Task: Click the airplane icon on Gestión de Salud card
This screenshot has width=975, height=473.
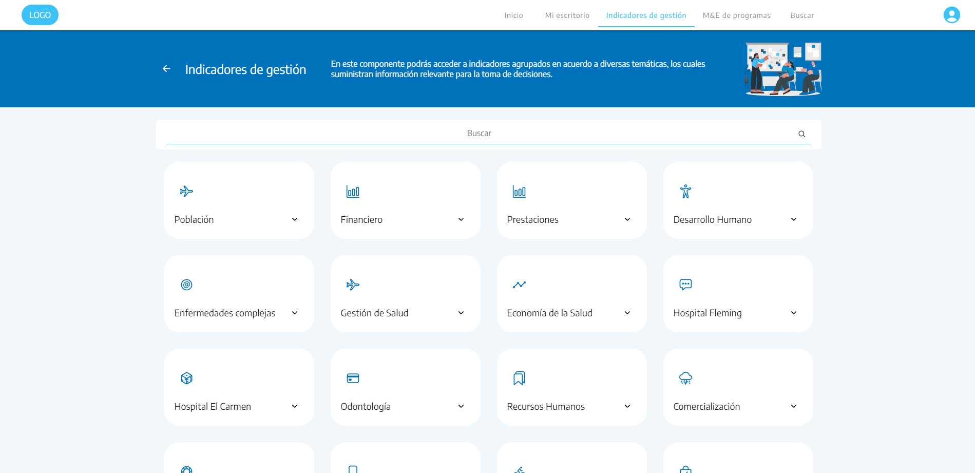Action: (x=353, y=285)
